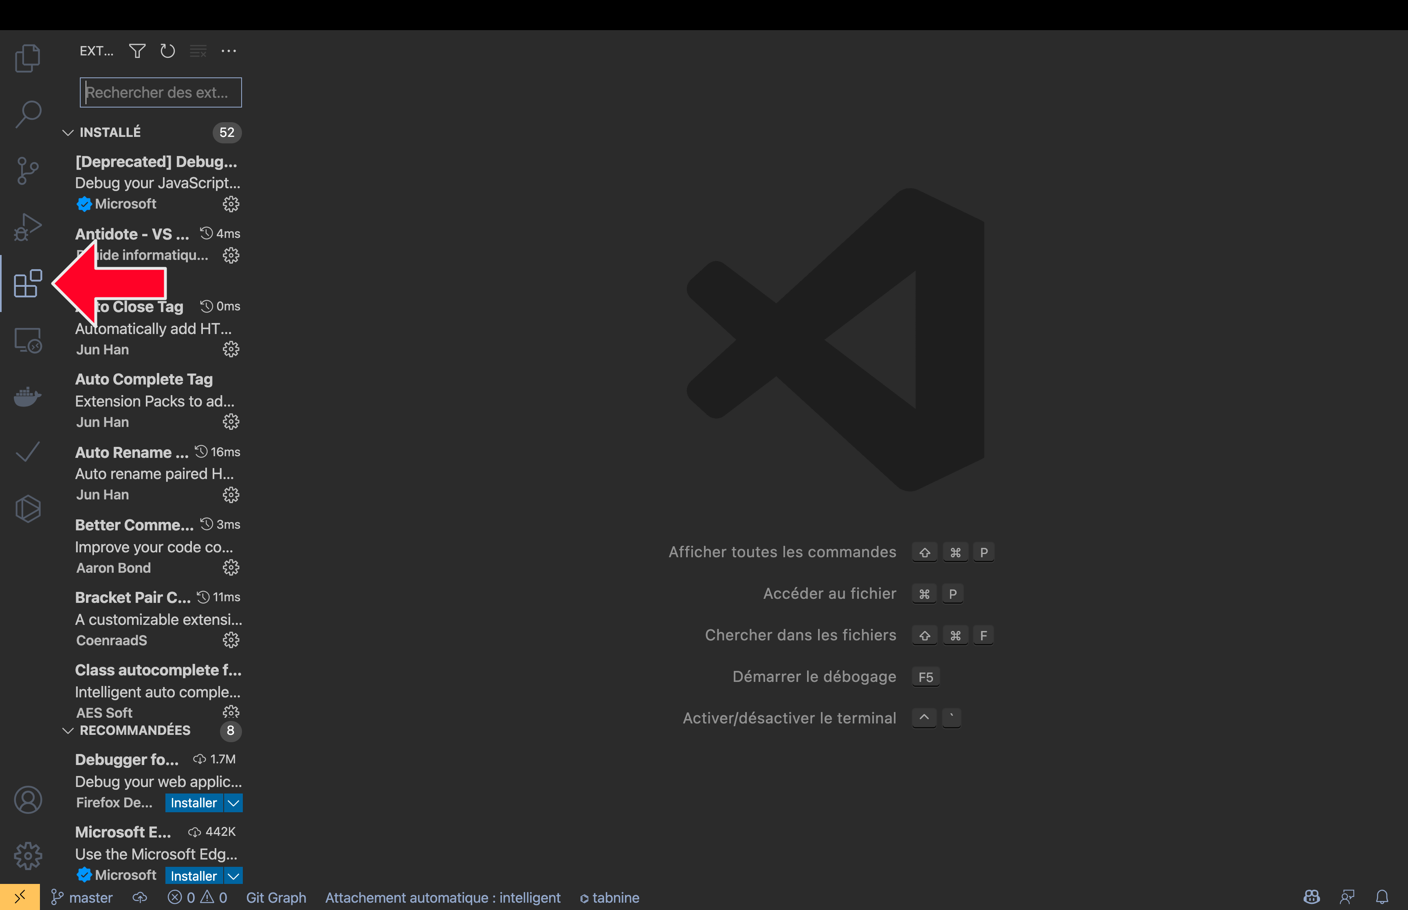Click 'Afficher toutes les commandes' text
Image resolution: width=1408 pixels, height=910 pixels.
(x=782, y=552)
